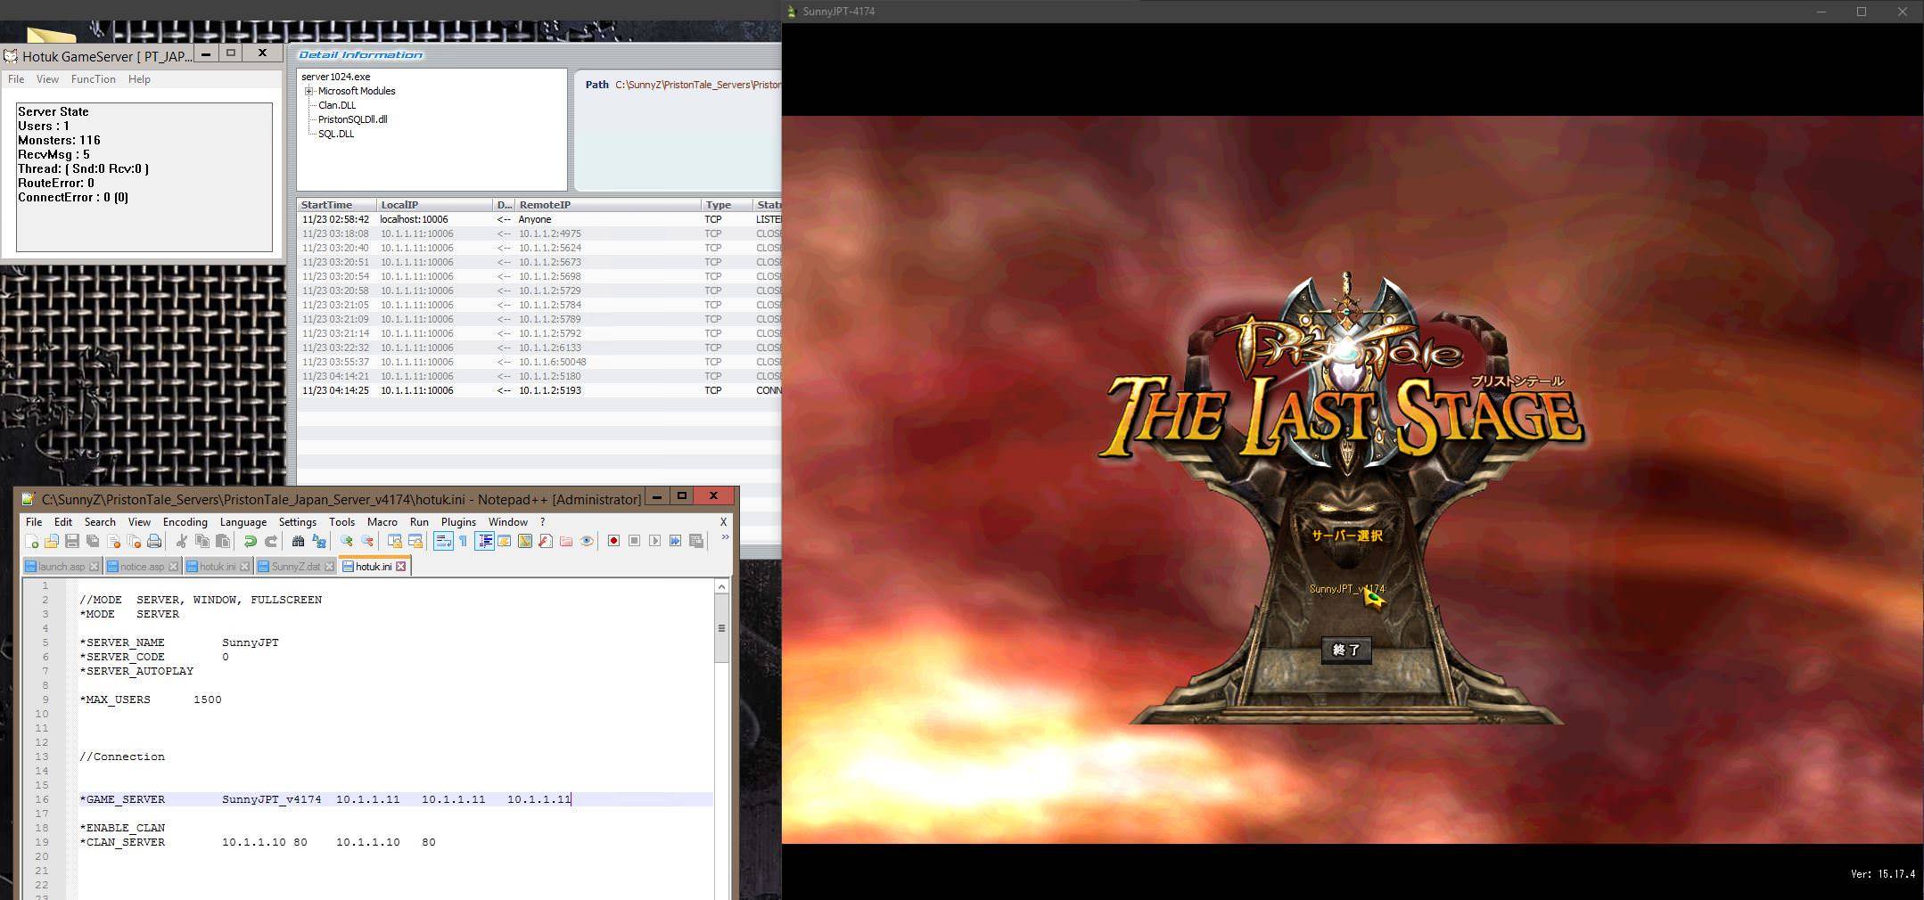Open the View menu in Hotuk GameServer

click(x=47, y=79)
